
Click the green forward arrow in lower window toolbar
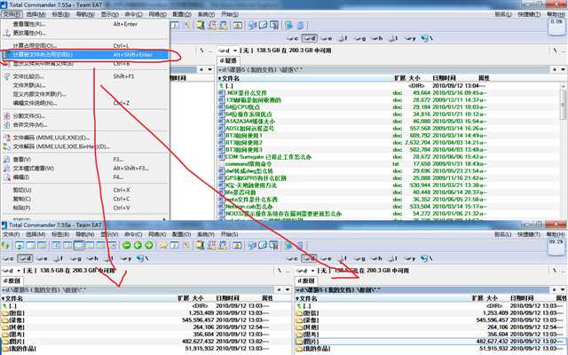[x=149, y=246]
